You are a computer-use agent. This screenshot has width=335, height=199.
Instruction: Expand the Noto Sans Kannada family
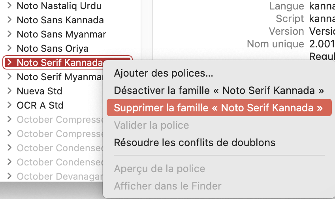[9, 20]
